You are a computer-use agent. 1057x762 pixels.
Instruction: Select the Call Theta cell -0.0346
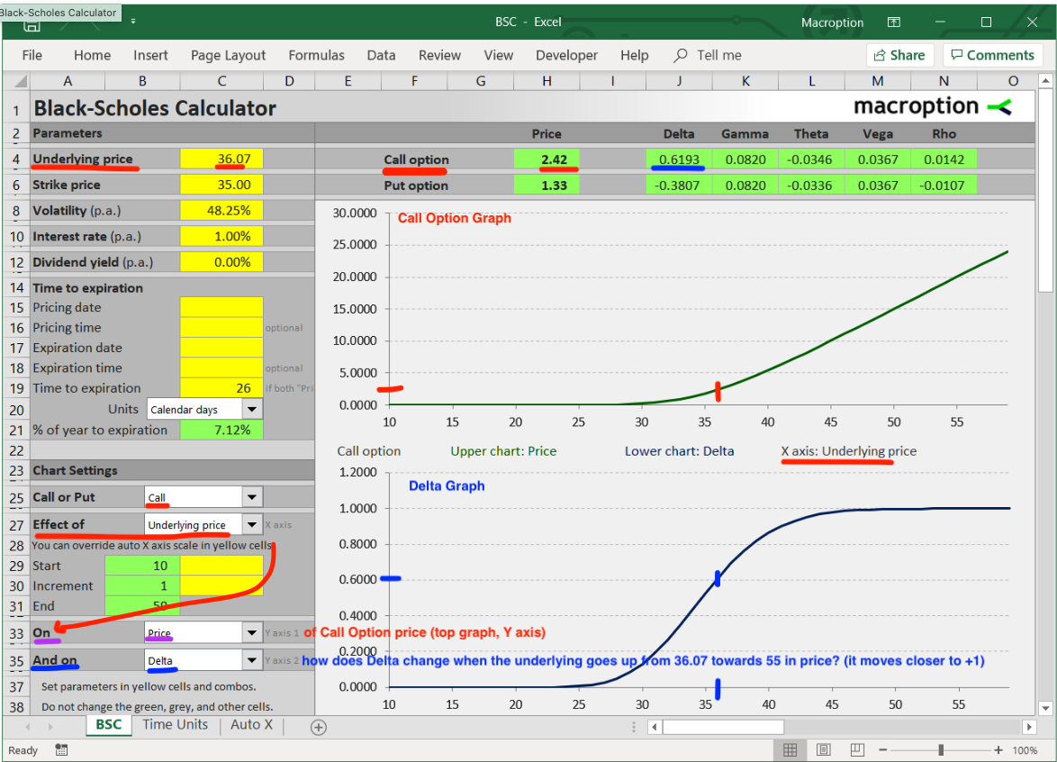click(x=811, y=159)
